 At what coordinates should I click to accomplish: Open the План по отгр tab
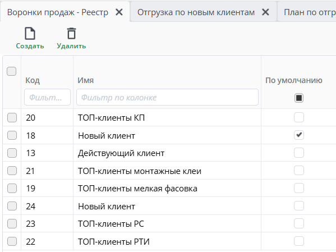[310, 12]
